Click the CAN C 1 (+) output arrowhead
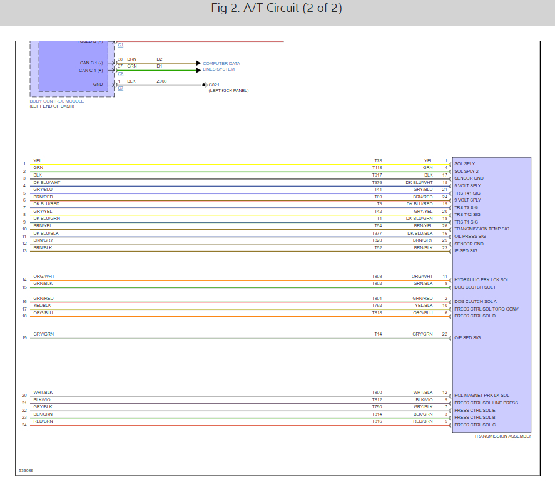 198,71
